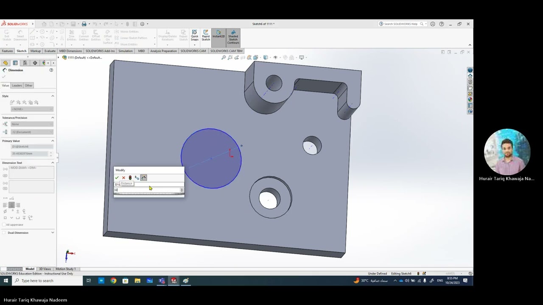Screen dimensions: 543x305
Task: Open the SOLIDWORKS CAM tab
Action: (193, 51)
